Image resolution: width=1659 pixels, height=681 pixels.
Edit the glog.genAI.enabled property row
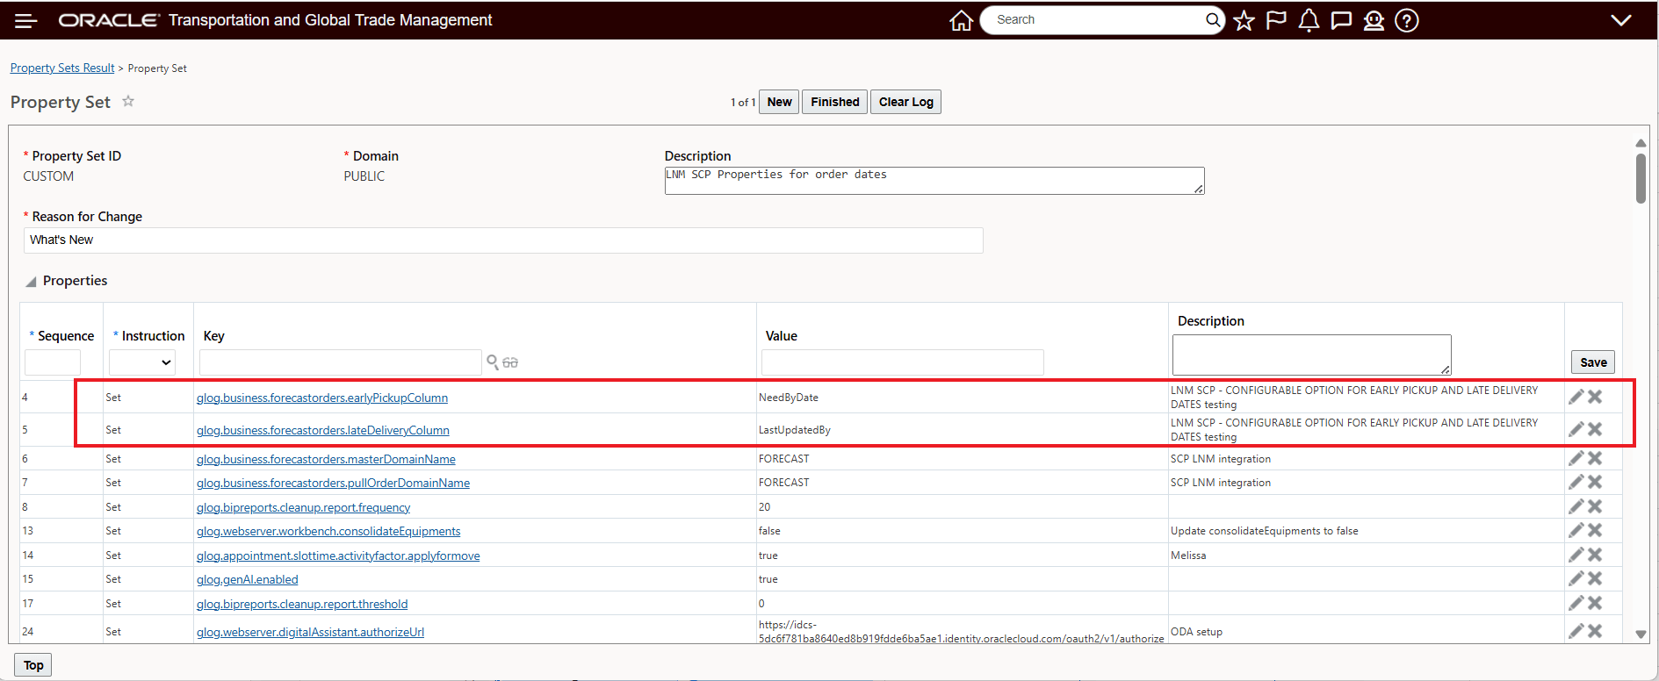tap(1576, 578)
